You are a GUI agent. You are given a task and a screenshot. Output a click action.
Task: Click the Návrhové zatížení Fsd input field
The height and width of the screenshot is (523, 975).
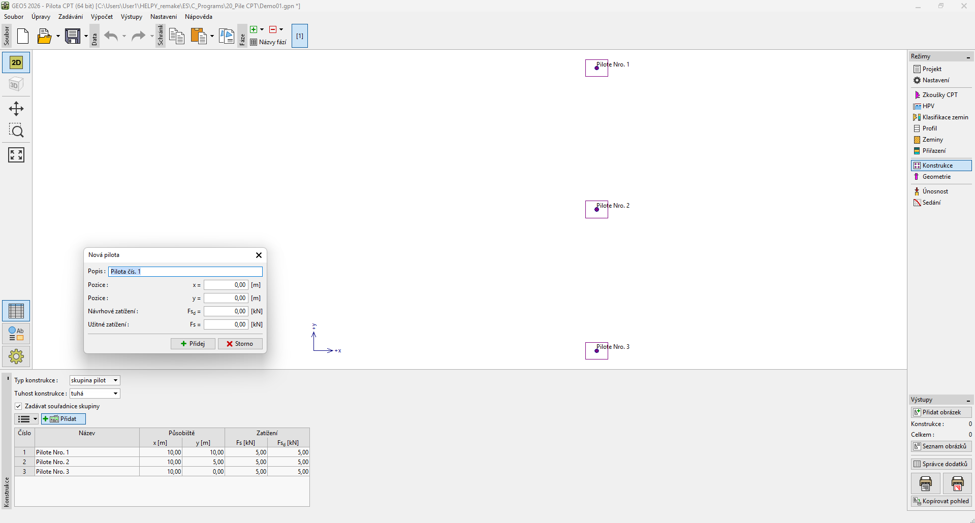point(226,311)
